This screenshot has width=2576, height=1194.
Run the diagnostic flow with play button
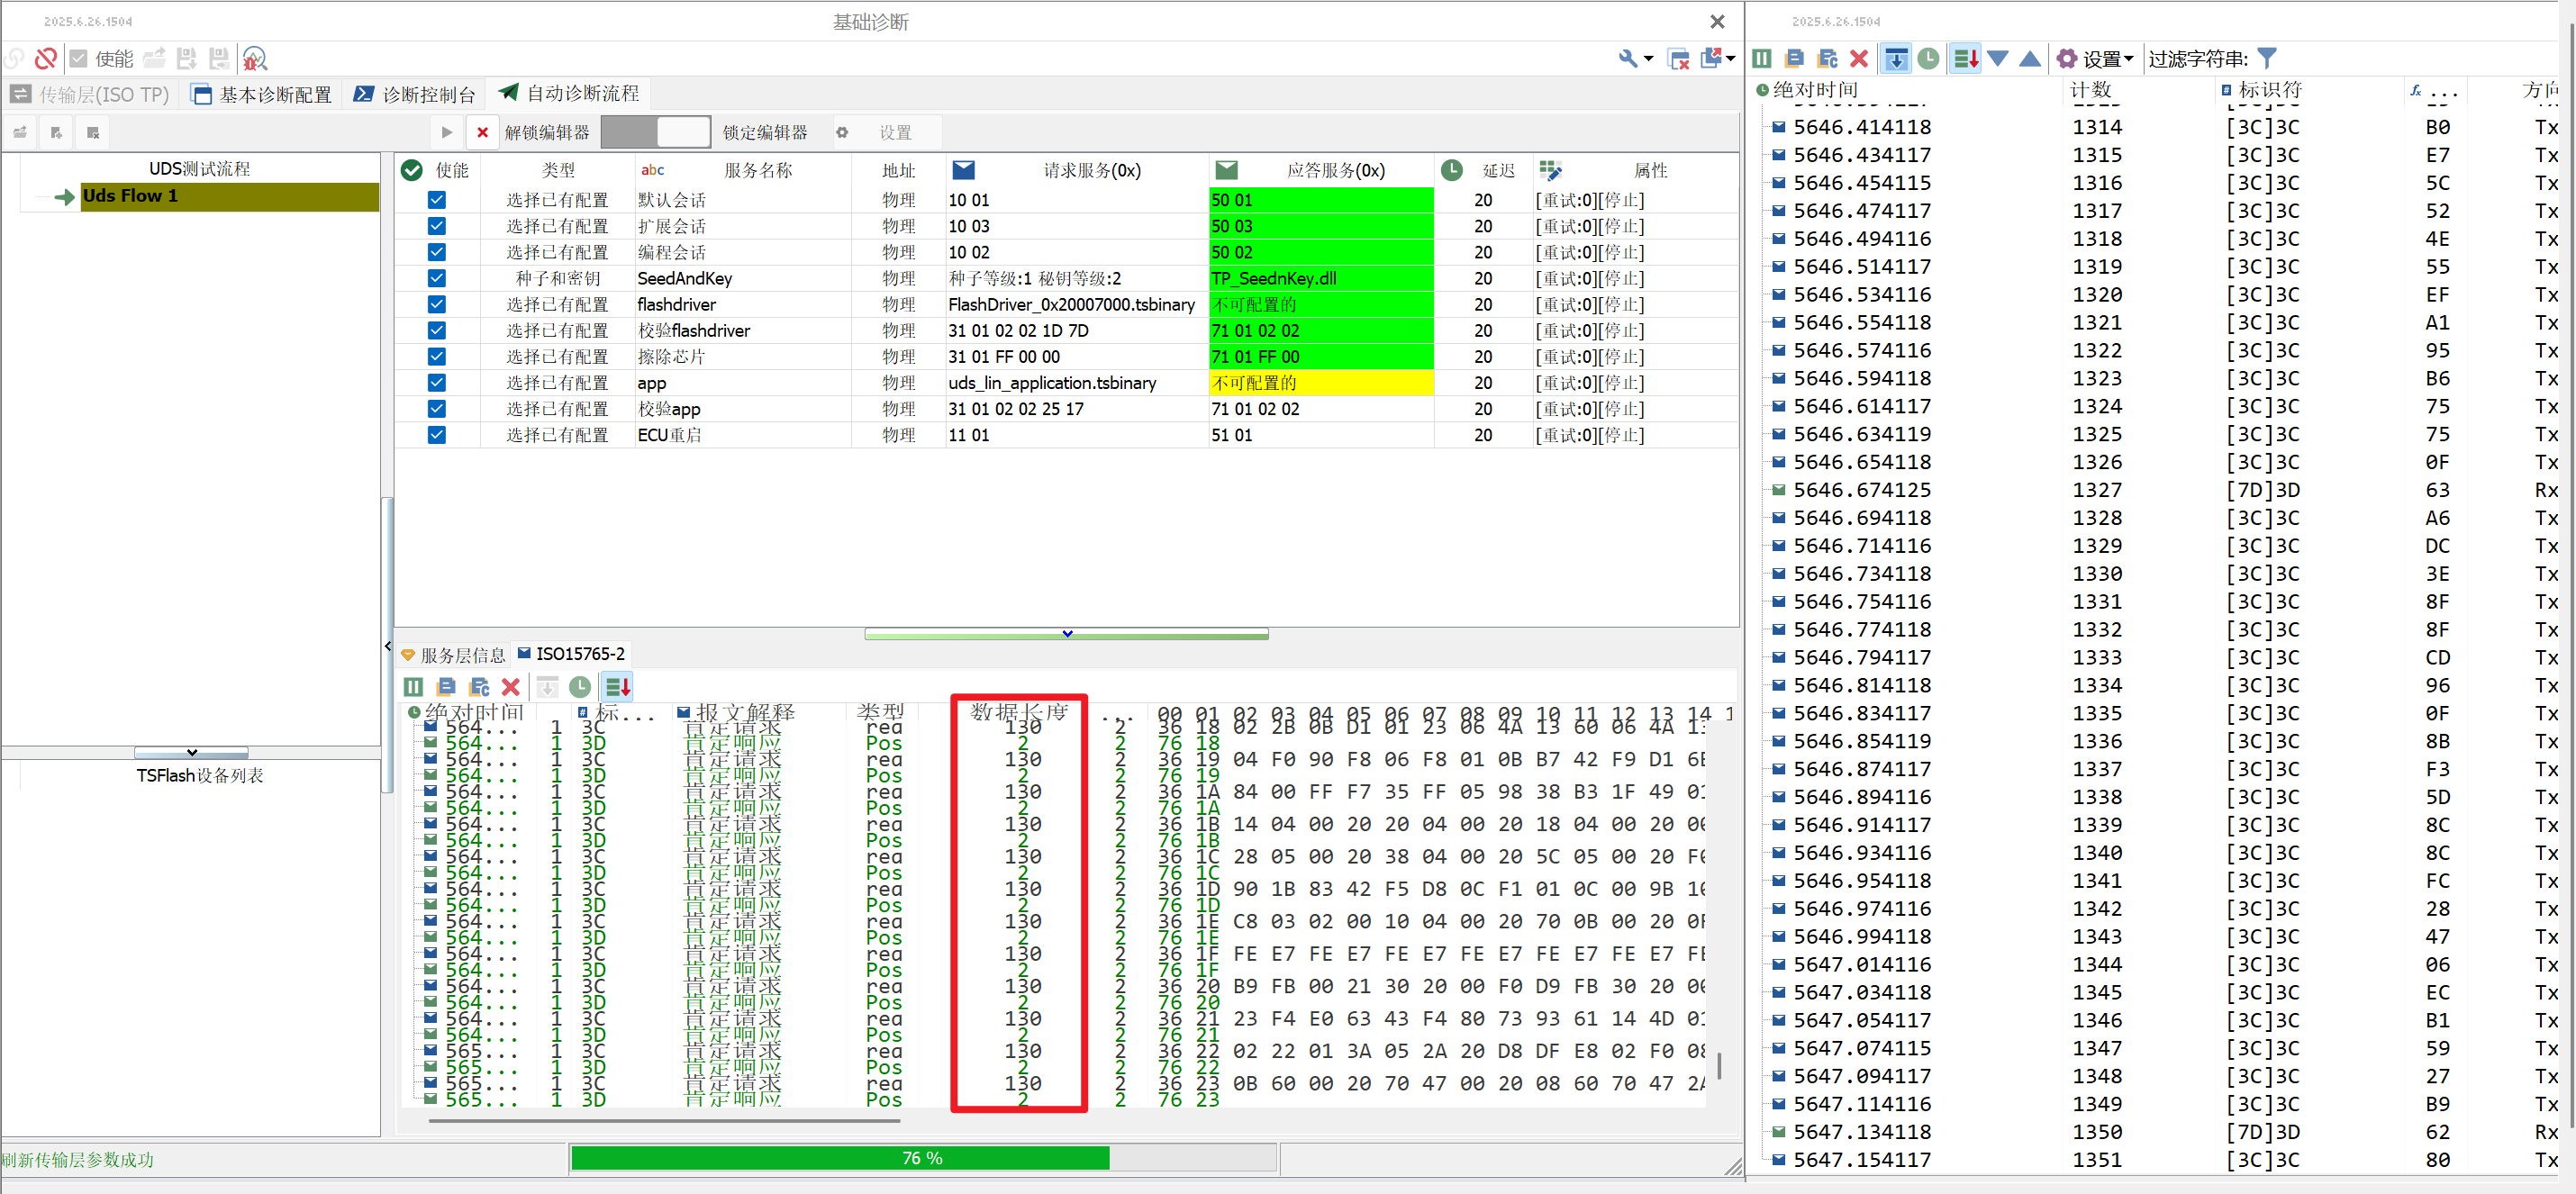446,131
